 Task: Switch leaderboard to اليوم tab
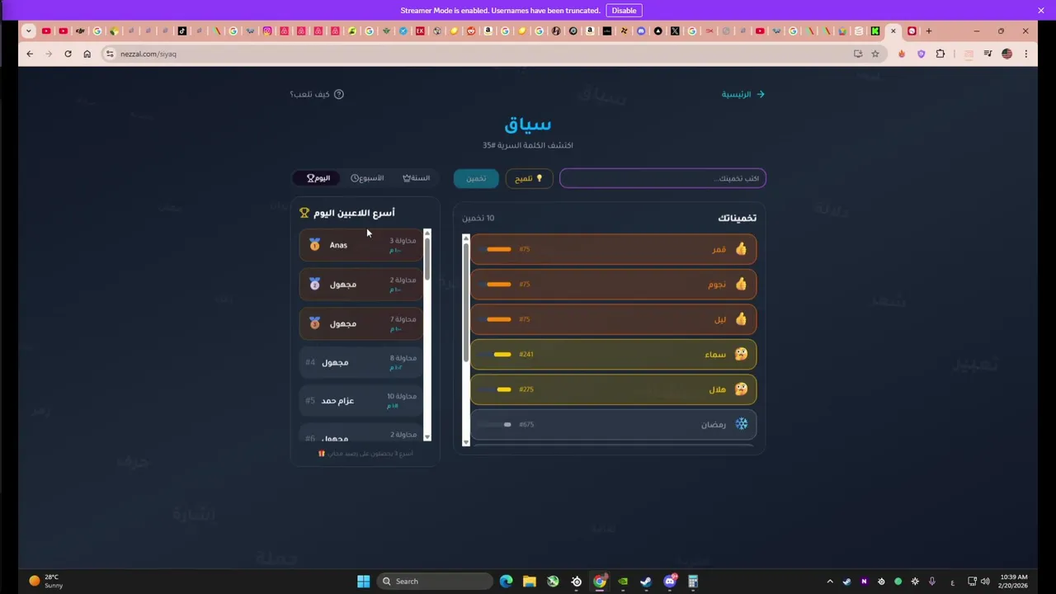click(x=318, y=178)
